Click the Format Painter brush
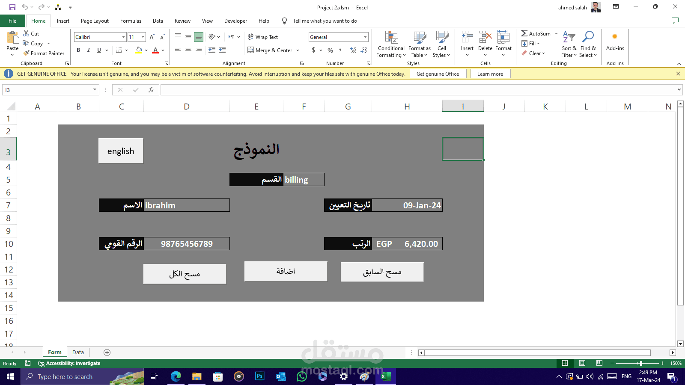Image resolution: width=685 pixels, height=385 pixels. point(27,53)
